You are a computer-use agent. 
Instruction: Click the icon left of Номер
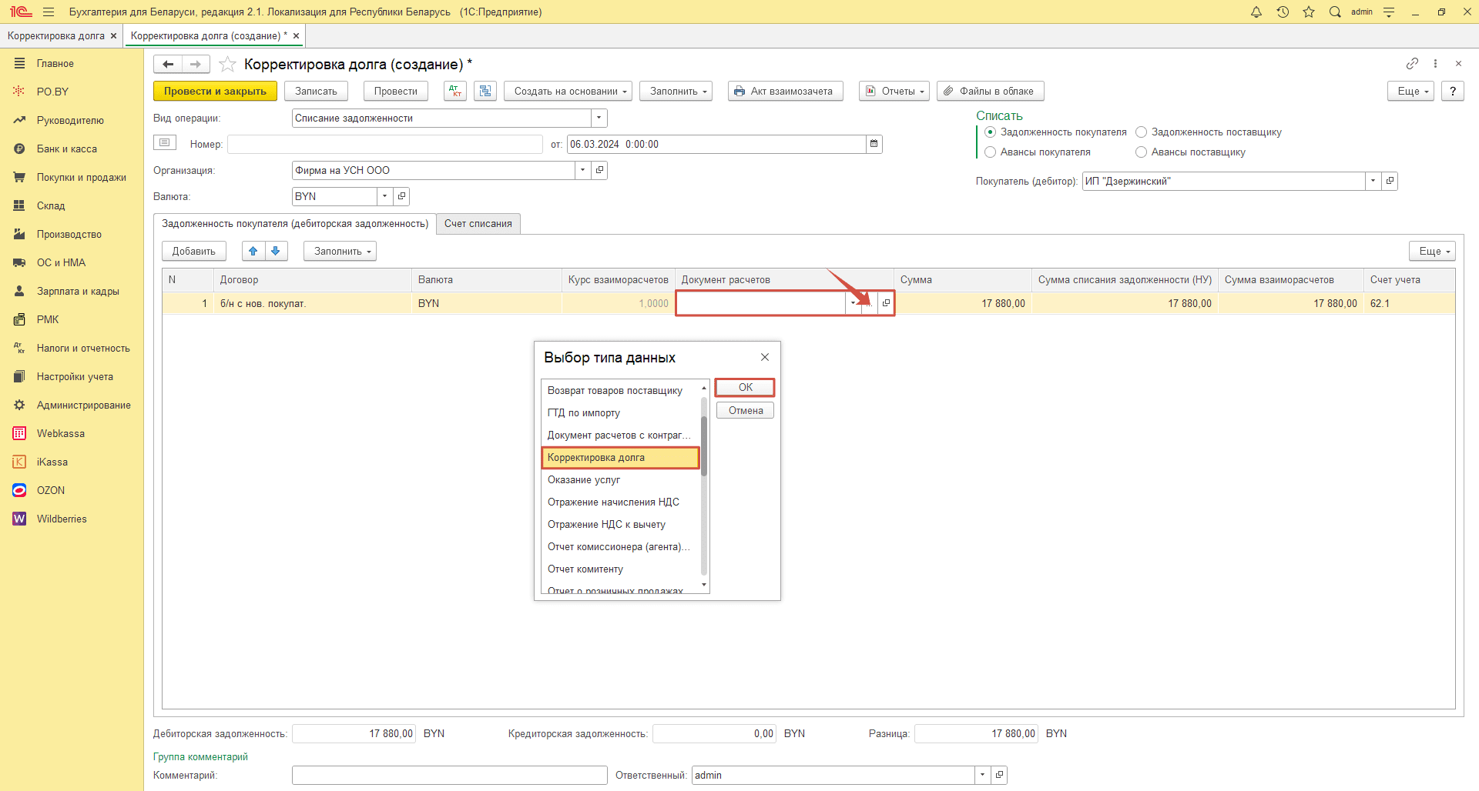coord(165,142)
